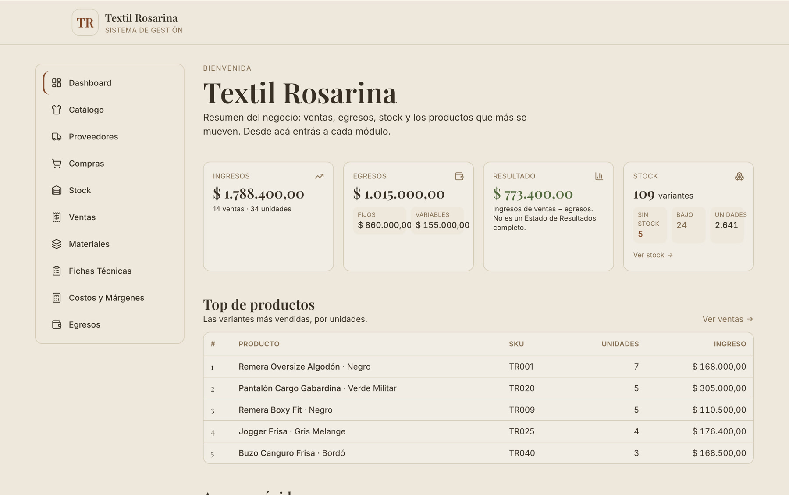Click the Proveedores truck icon
Screen dimensions: 789x495
point(57,136)
